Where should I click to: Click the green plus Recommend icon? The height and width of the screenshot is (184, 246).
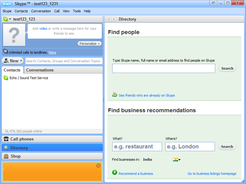click(x=115, y=172)
